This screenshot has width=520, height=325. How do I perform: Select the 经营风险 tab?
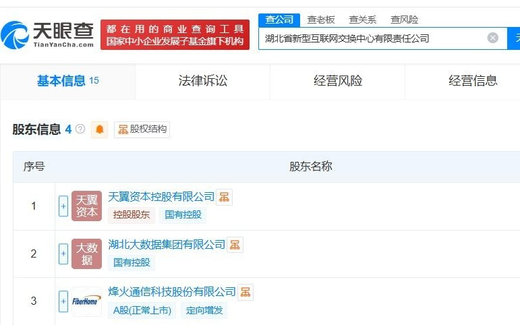click(x=338, y=81)
